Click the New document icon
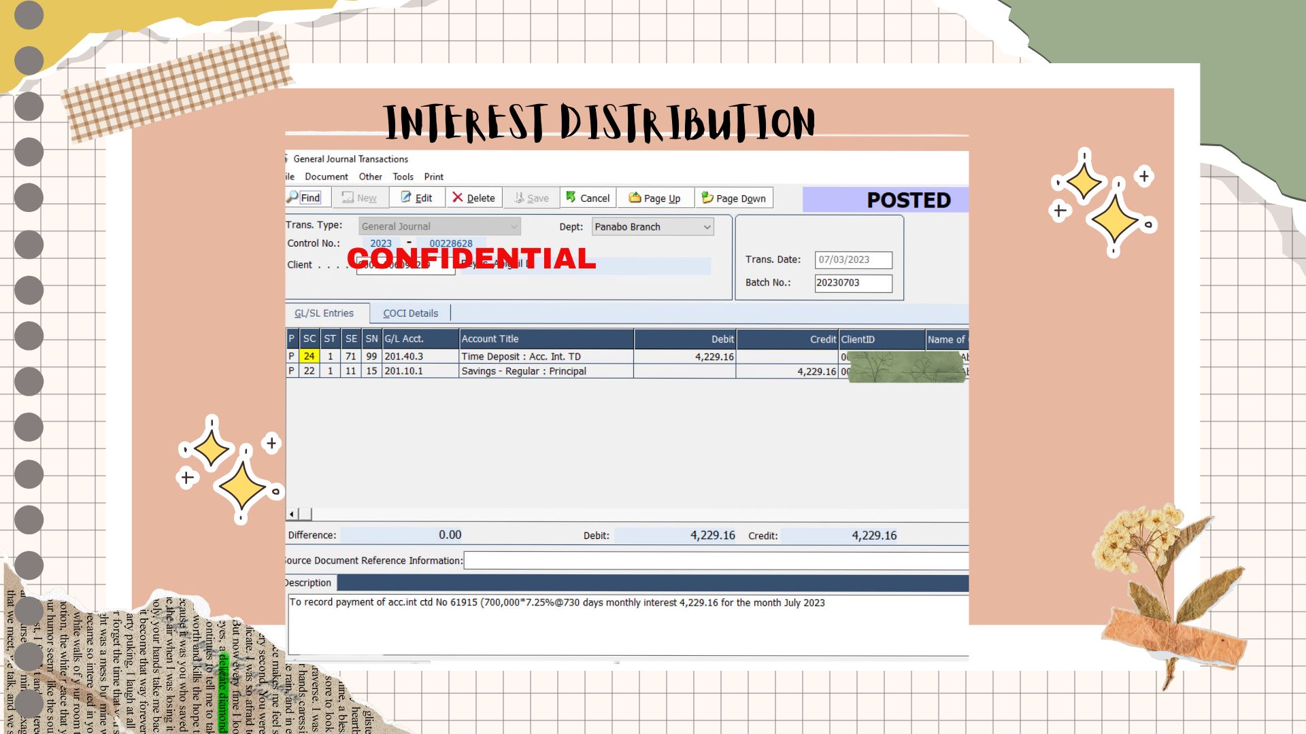1306x734 pixels. click(x=348, y=197)
